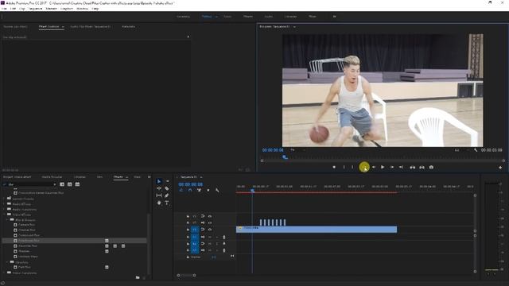509x286 pixels.
Task: Click the Lift button
Action: click(x=412, y=168)
